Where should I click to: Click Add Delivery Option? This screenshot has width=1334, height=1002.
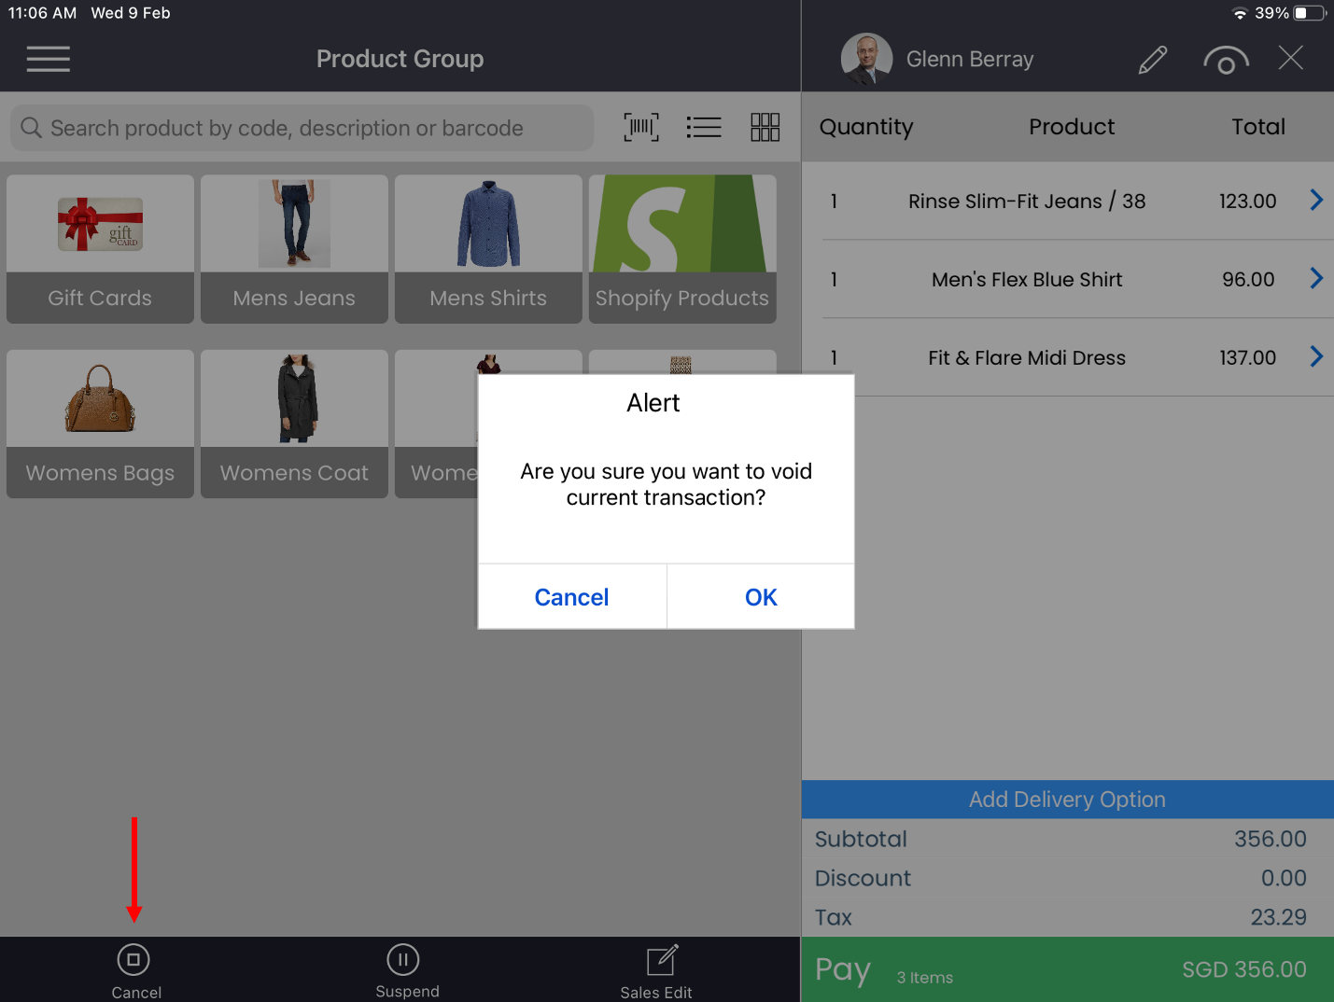click(1066, 799)
